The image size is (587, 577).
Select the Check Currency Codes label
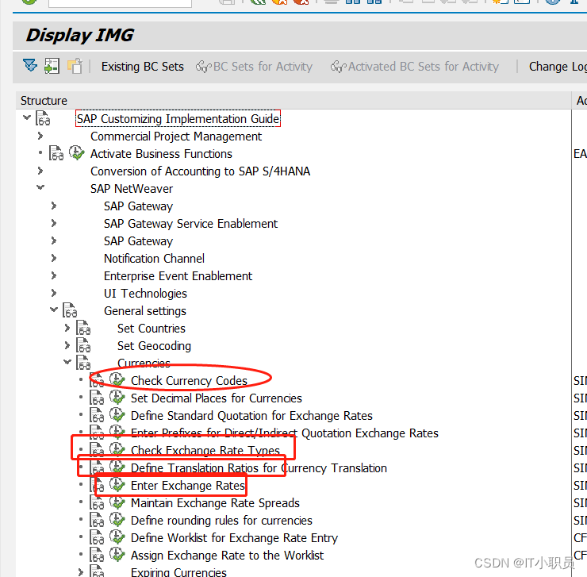(189, 380)
